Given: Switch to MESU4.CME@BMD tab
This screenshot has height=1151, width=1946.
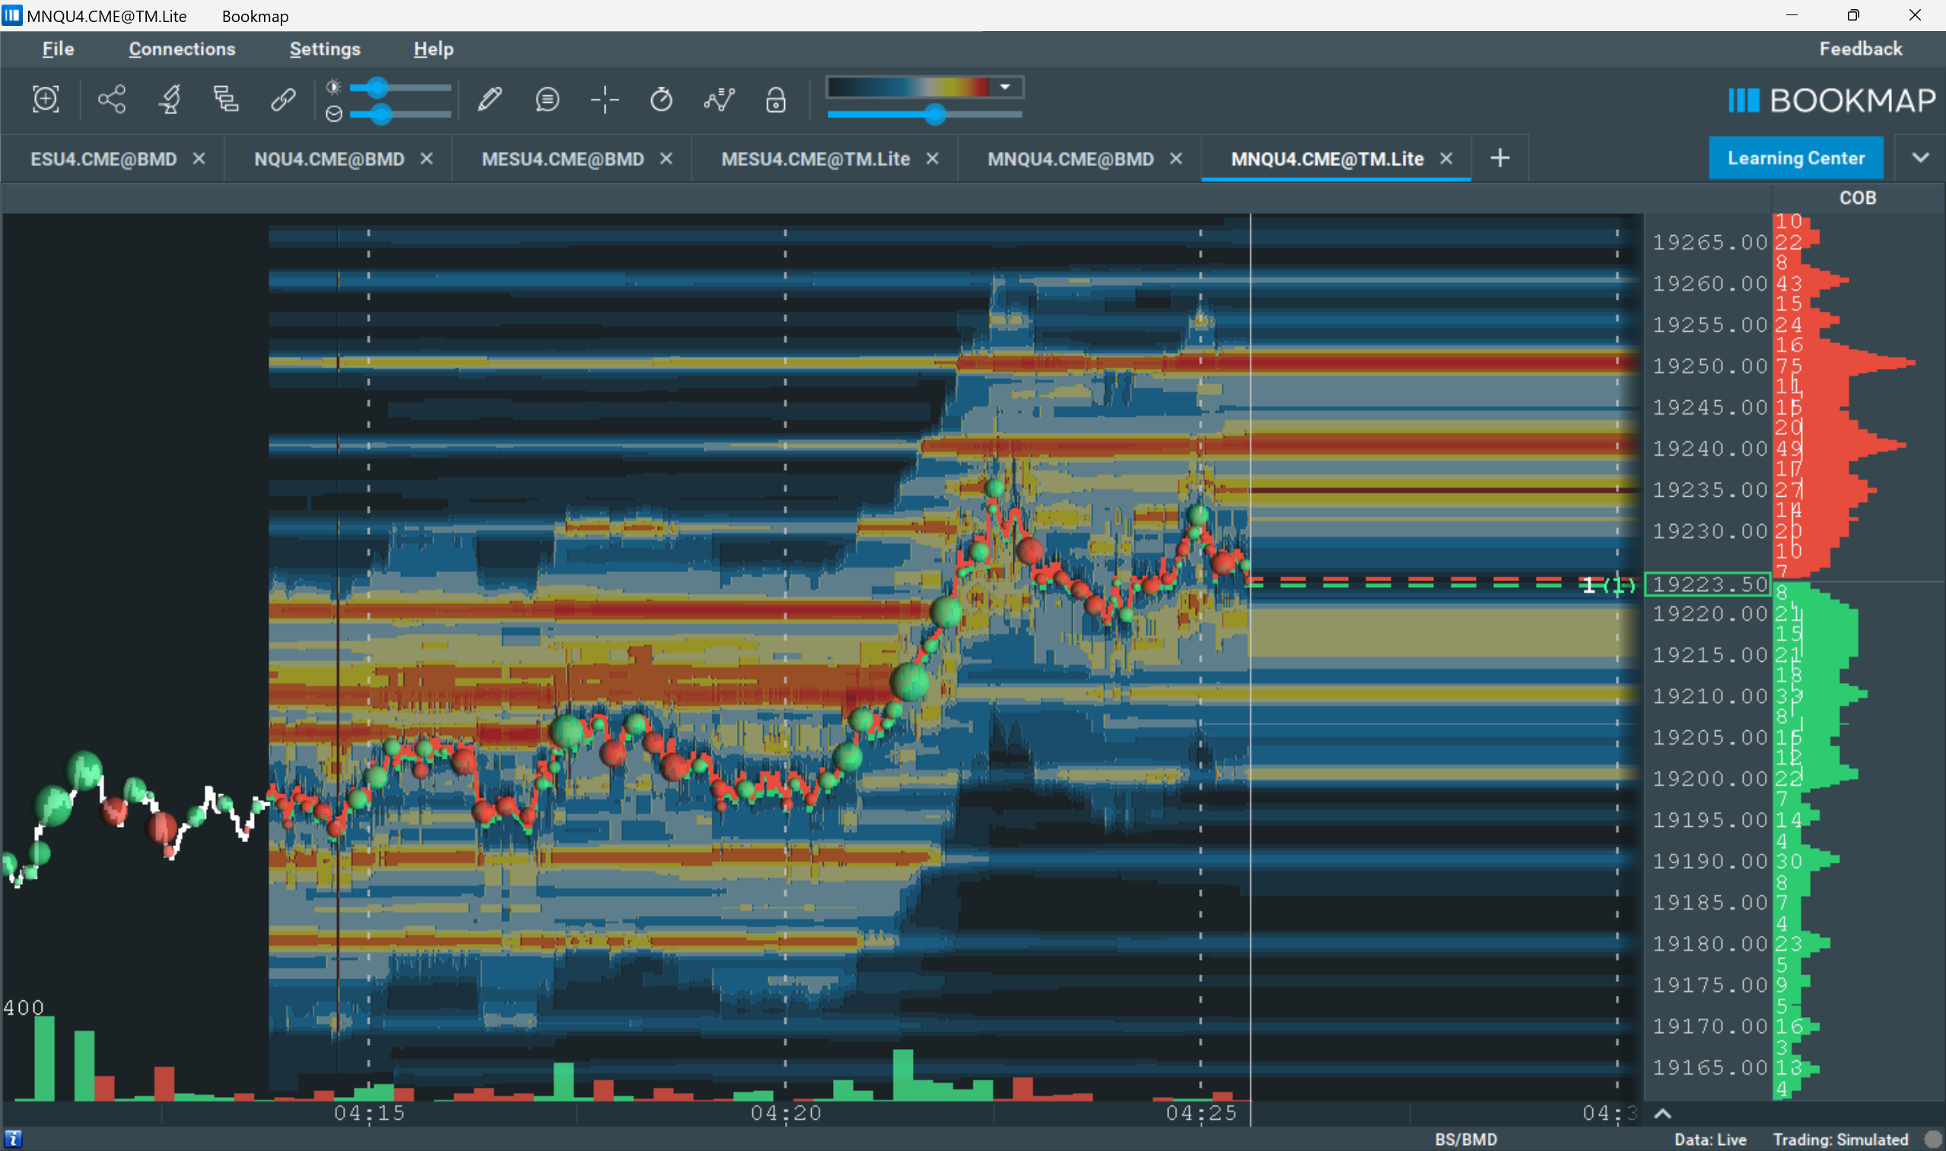Looking at the screenshot, I should [x=563, y=159].
